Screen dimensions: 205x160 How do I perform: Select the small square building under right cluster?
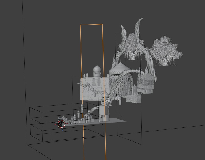(x=134, y=98)
